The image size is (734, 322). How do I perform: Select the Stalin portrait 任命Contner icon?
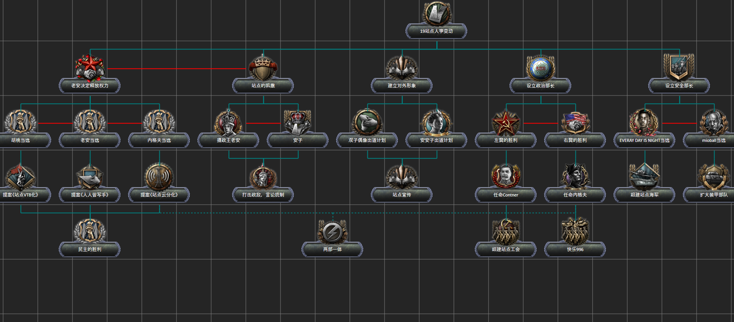coord(506,177)
